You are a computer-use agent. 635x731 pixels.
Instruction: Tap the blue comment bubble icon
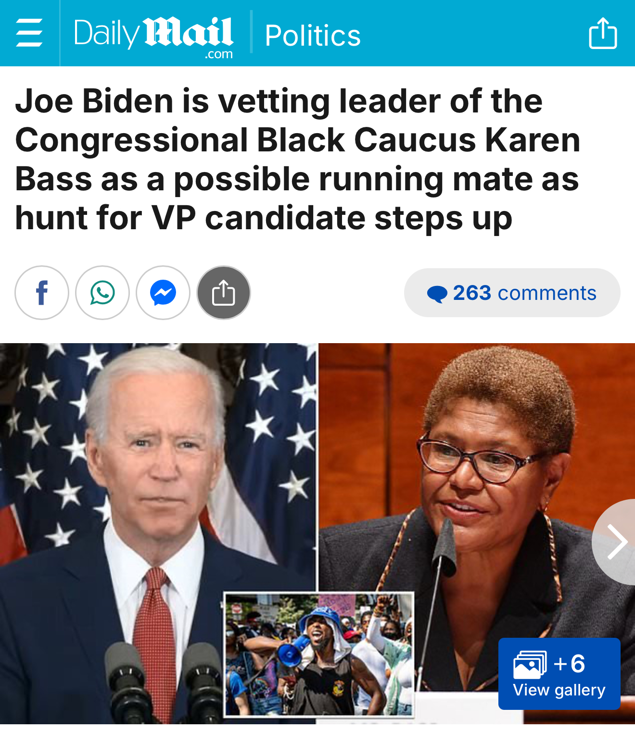pyautogui.click(x=437, y=294)
